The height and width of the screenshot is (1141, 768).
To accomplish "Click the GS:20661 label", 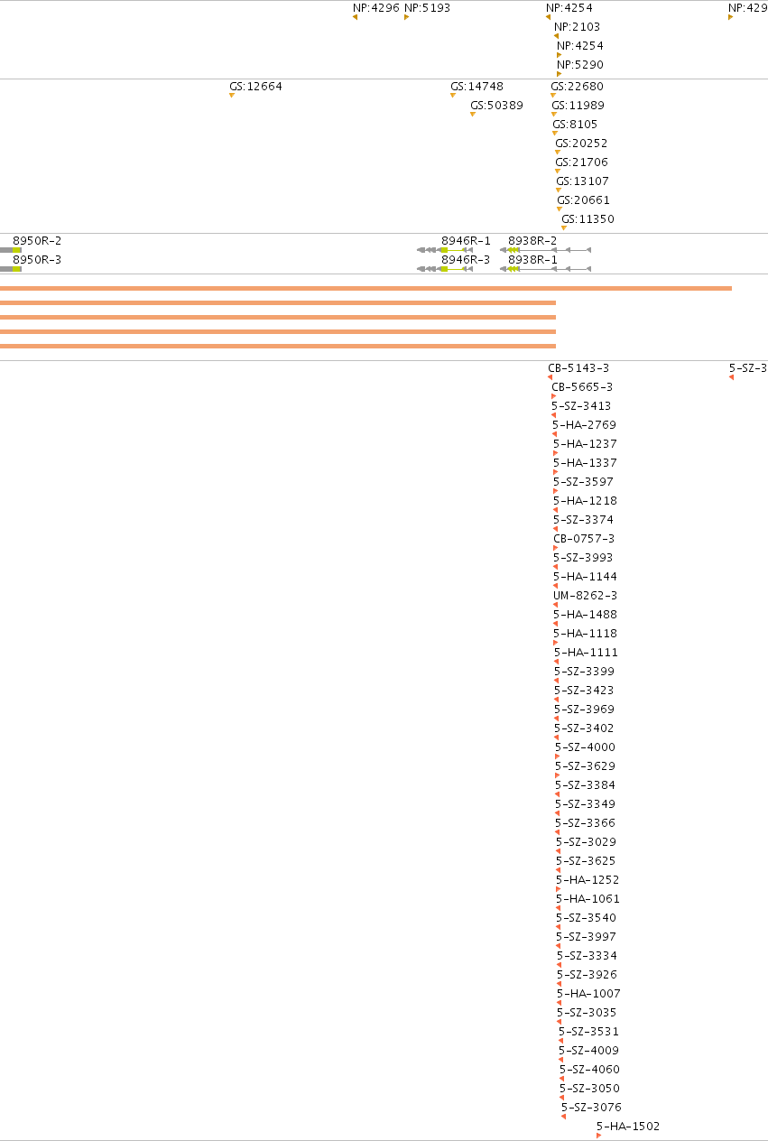I will (x=583, y=200).
